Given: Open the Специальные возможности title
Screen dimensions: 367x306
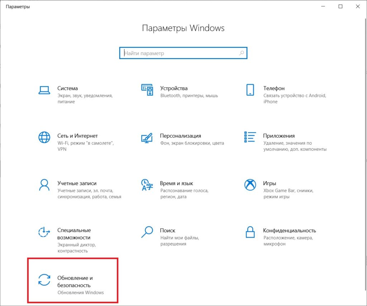Looking at the screenshot, I should [x=74, y=234].
